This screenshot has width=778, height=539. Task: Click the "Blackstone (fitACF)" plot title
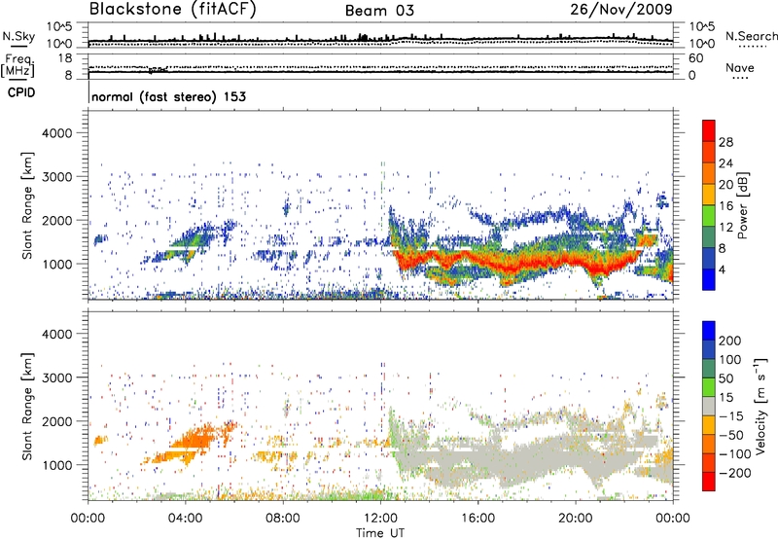tap(173, 9)
